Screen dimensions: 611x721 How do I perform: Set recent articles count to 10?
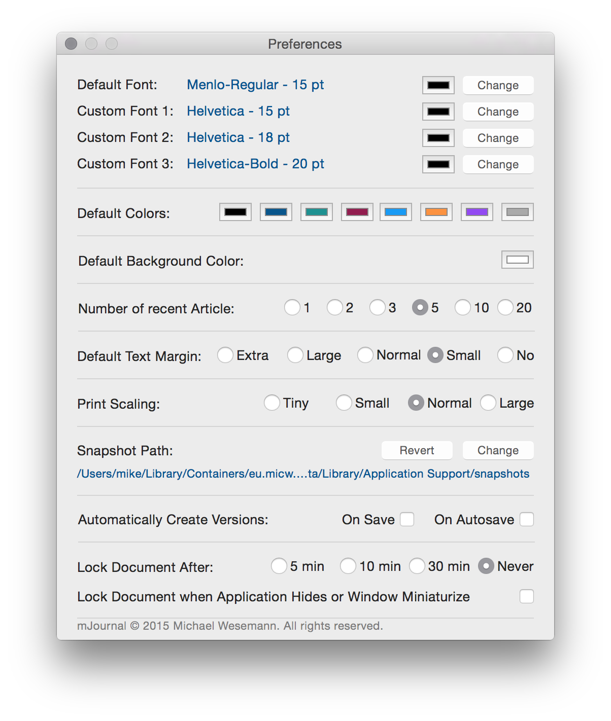point(462,307)
